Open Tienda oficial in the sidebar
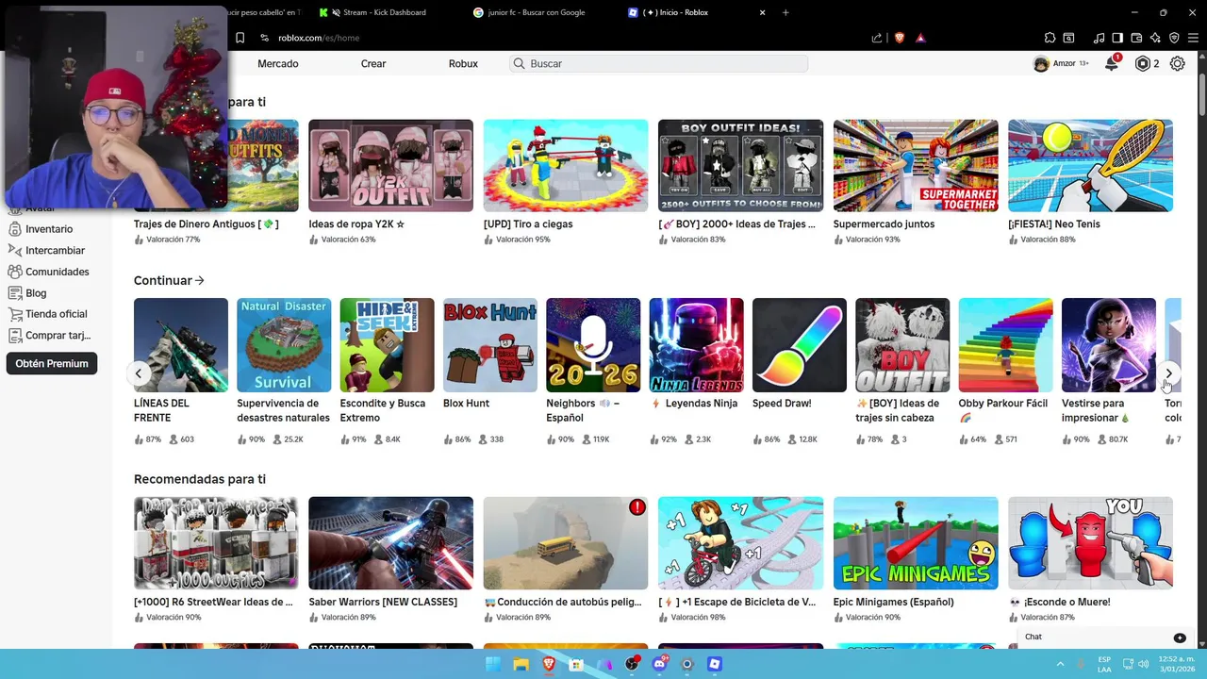 [47, 314]
